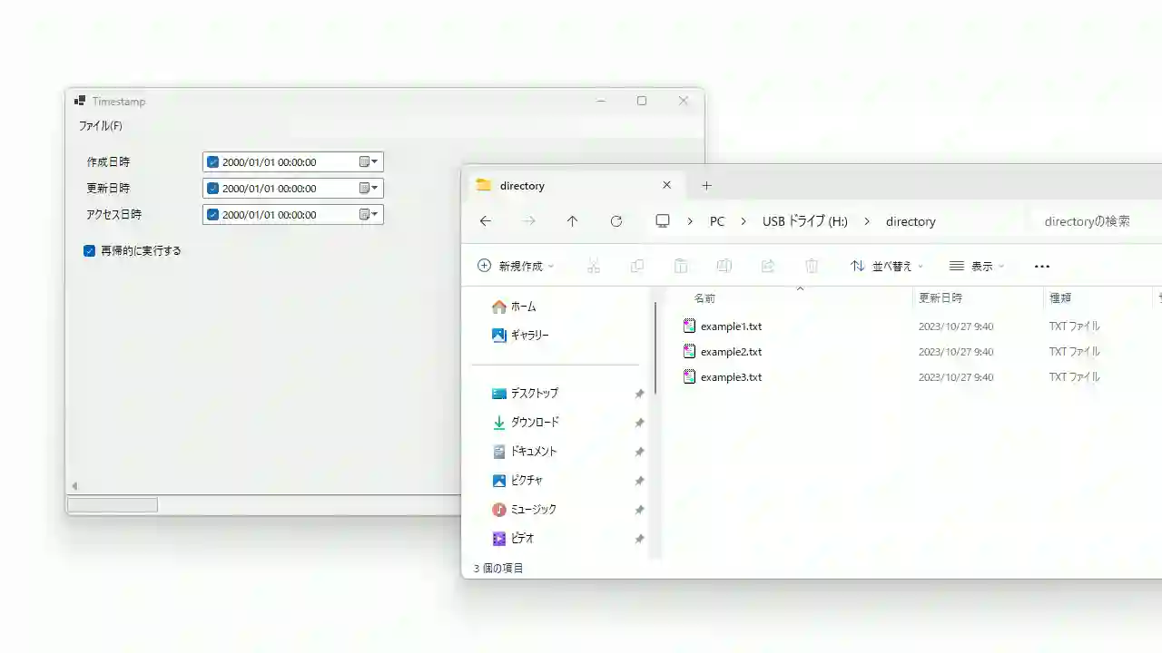Image resolution: width=1162 pixels, height=653 pixels.
Task: Click the refresh icon in Explorer
Action: point(616,221)
